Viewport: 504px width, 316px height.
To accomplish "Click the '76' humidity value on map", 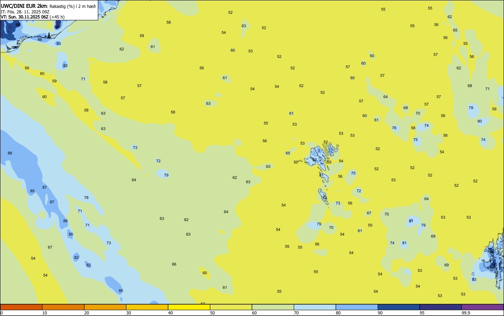I will pyautogui.click(x=394, y=128).
